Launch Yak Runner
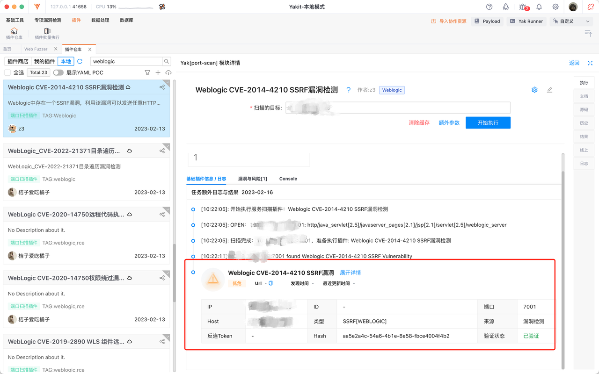Screen dimensions: 599x374 (526, 21)
